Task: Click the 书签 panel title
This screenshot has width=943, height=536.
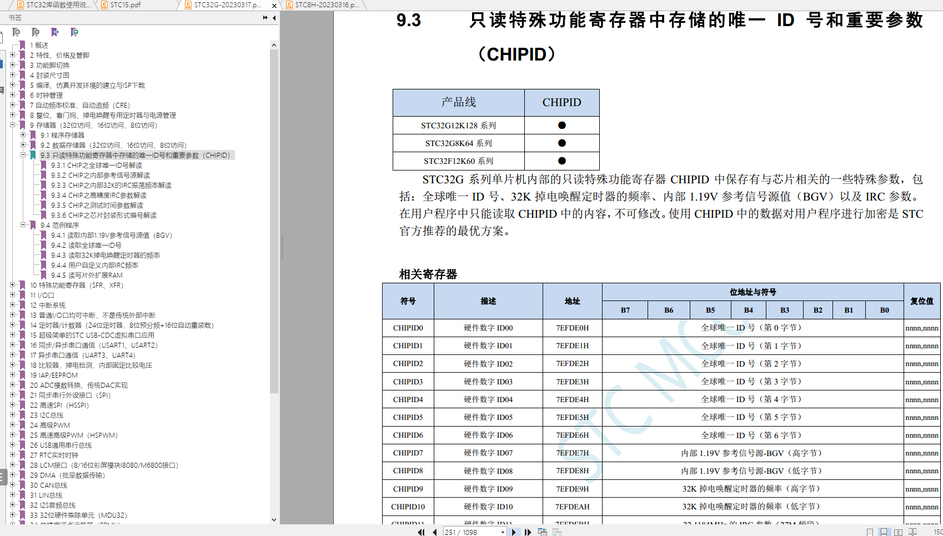Action: point(15,18)
